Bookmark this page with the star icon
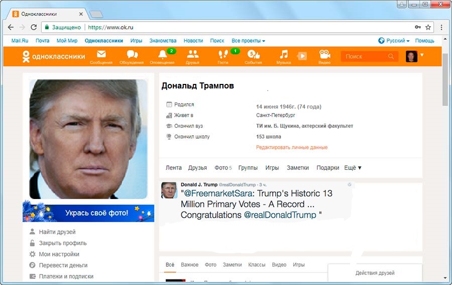 pyautogui.click(x=428, y=27)
